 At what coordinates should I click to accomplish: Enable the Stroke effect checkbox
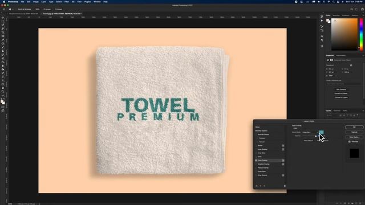coord(256,146)
